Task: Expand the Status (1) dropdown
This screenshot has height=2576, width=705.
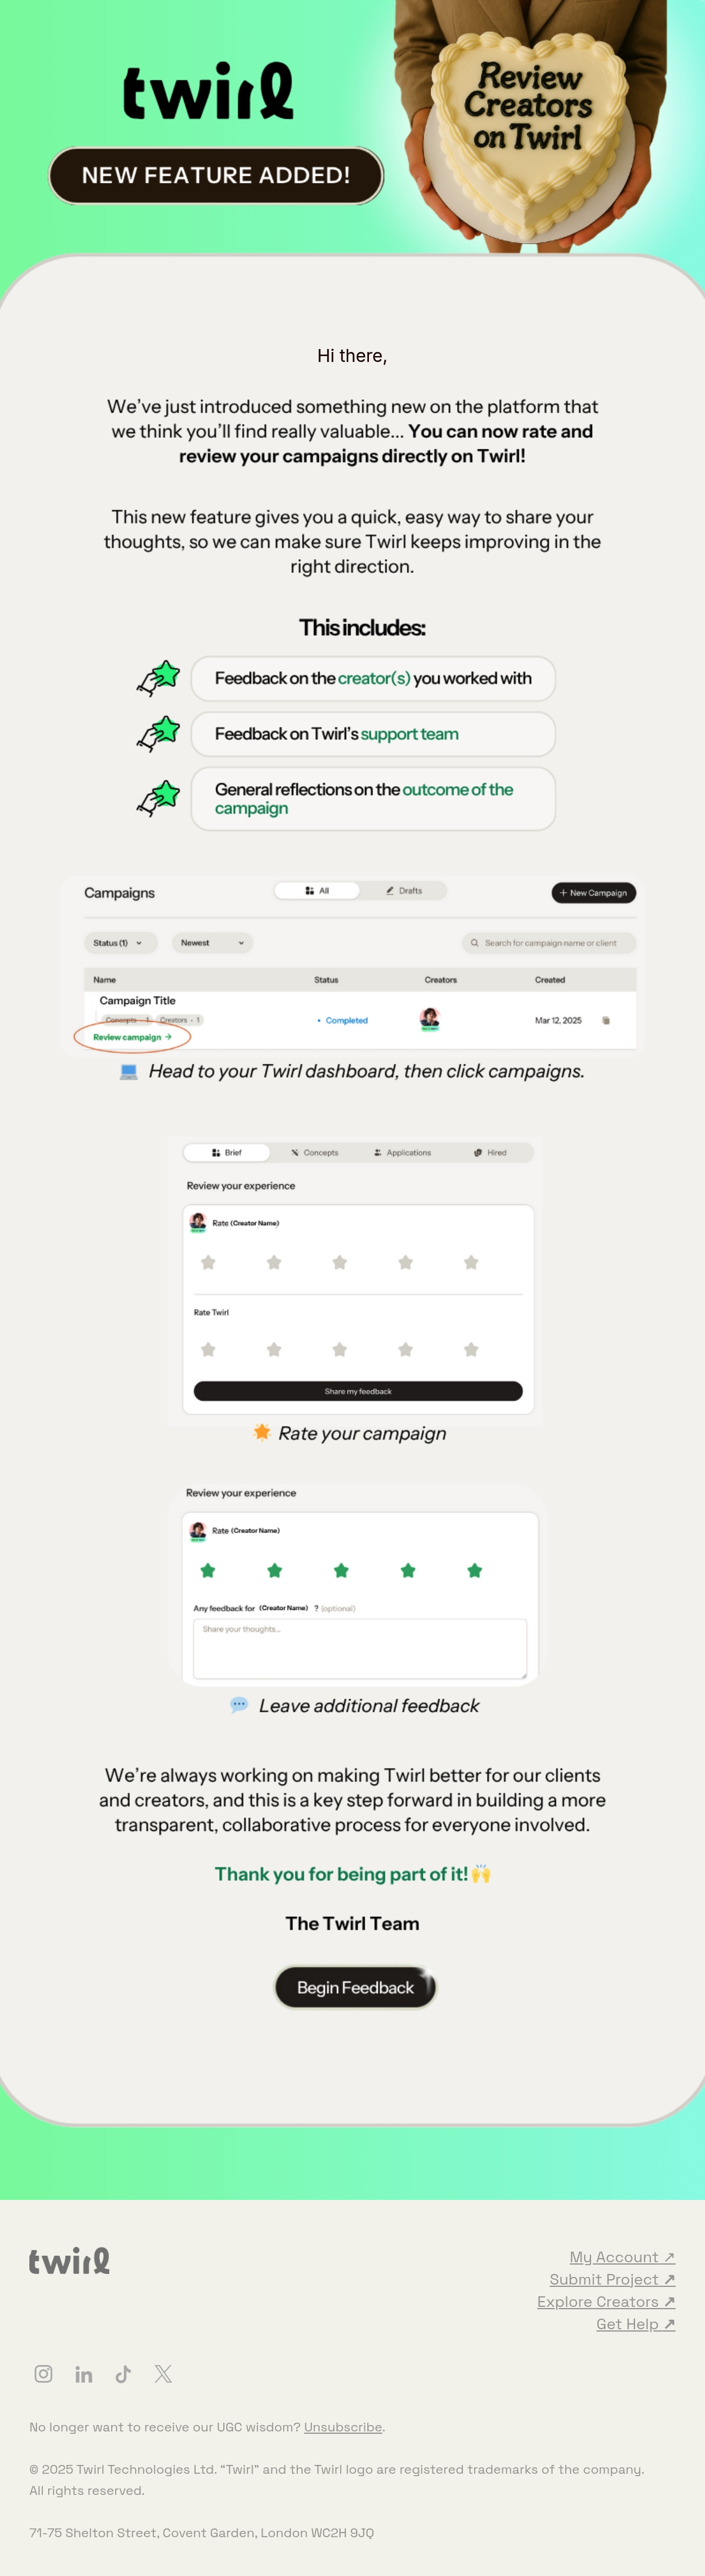Action: click(x=117, y=943)
